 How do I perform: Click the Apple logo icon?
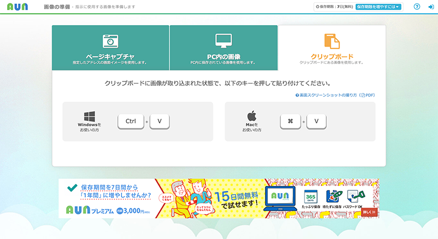click(x=252, y=116)
